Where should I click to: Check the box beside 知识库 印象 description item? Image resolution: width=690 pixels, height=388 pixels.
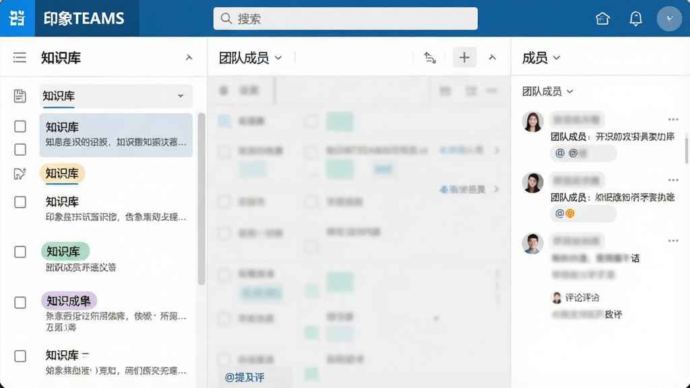tap(20, 202)
